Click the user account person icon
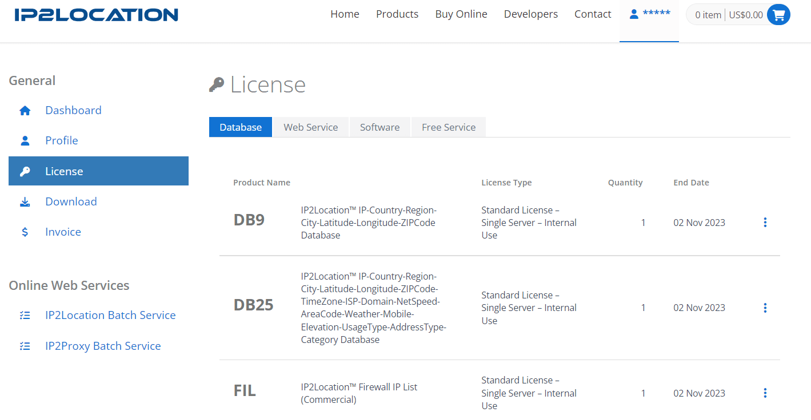This screenshot has height=420, width=811. pyautogui.click(x=633, y=14)
